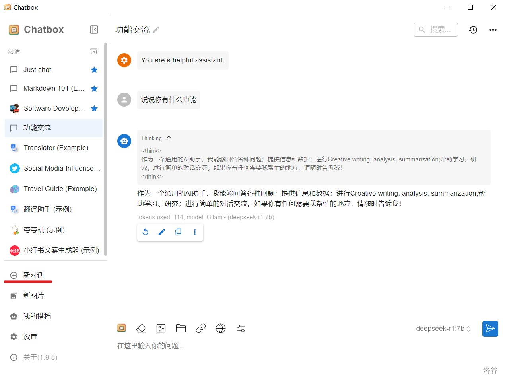
Task: Select the Travel Guide (Example) chat
Action: [x=60, y=189]
